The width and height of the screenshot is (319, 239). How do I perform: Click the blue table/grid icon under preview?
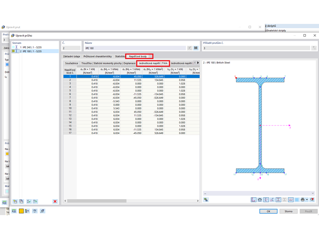click(297, 200)
